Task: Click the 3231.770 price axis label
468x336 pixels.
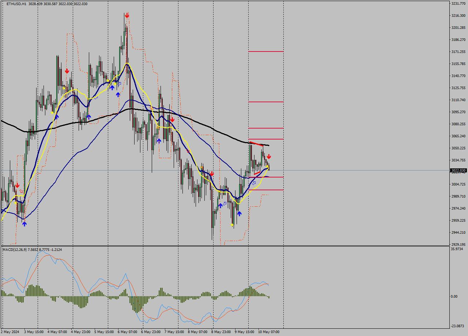Action: [x=458, y=4]
